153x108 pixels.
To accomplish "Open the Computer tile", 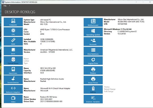I will pyautogui.click(x=13, y=22).
